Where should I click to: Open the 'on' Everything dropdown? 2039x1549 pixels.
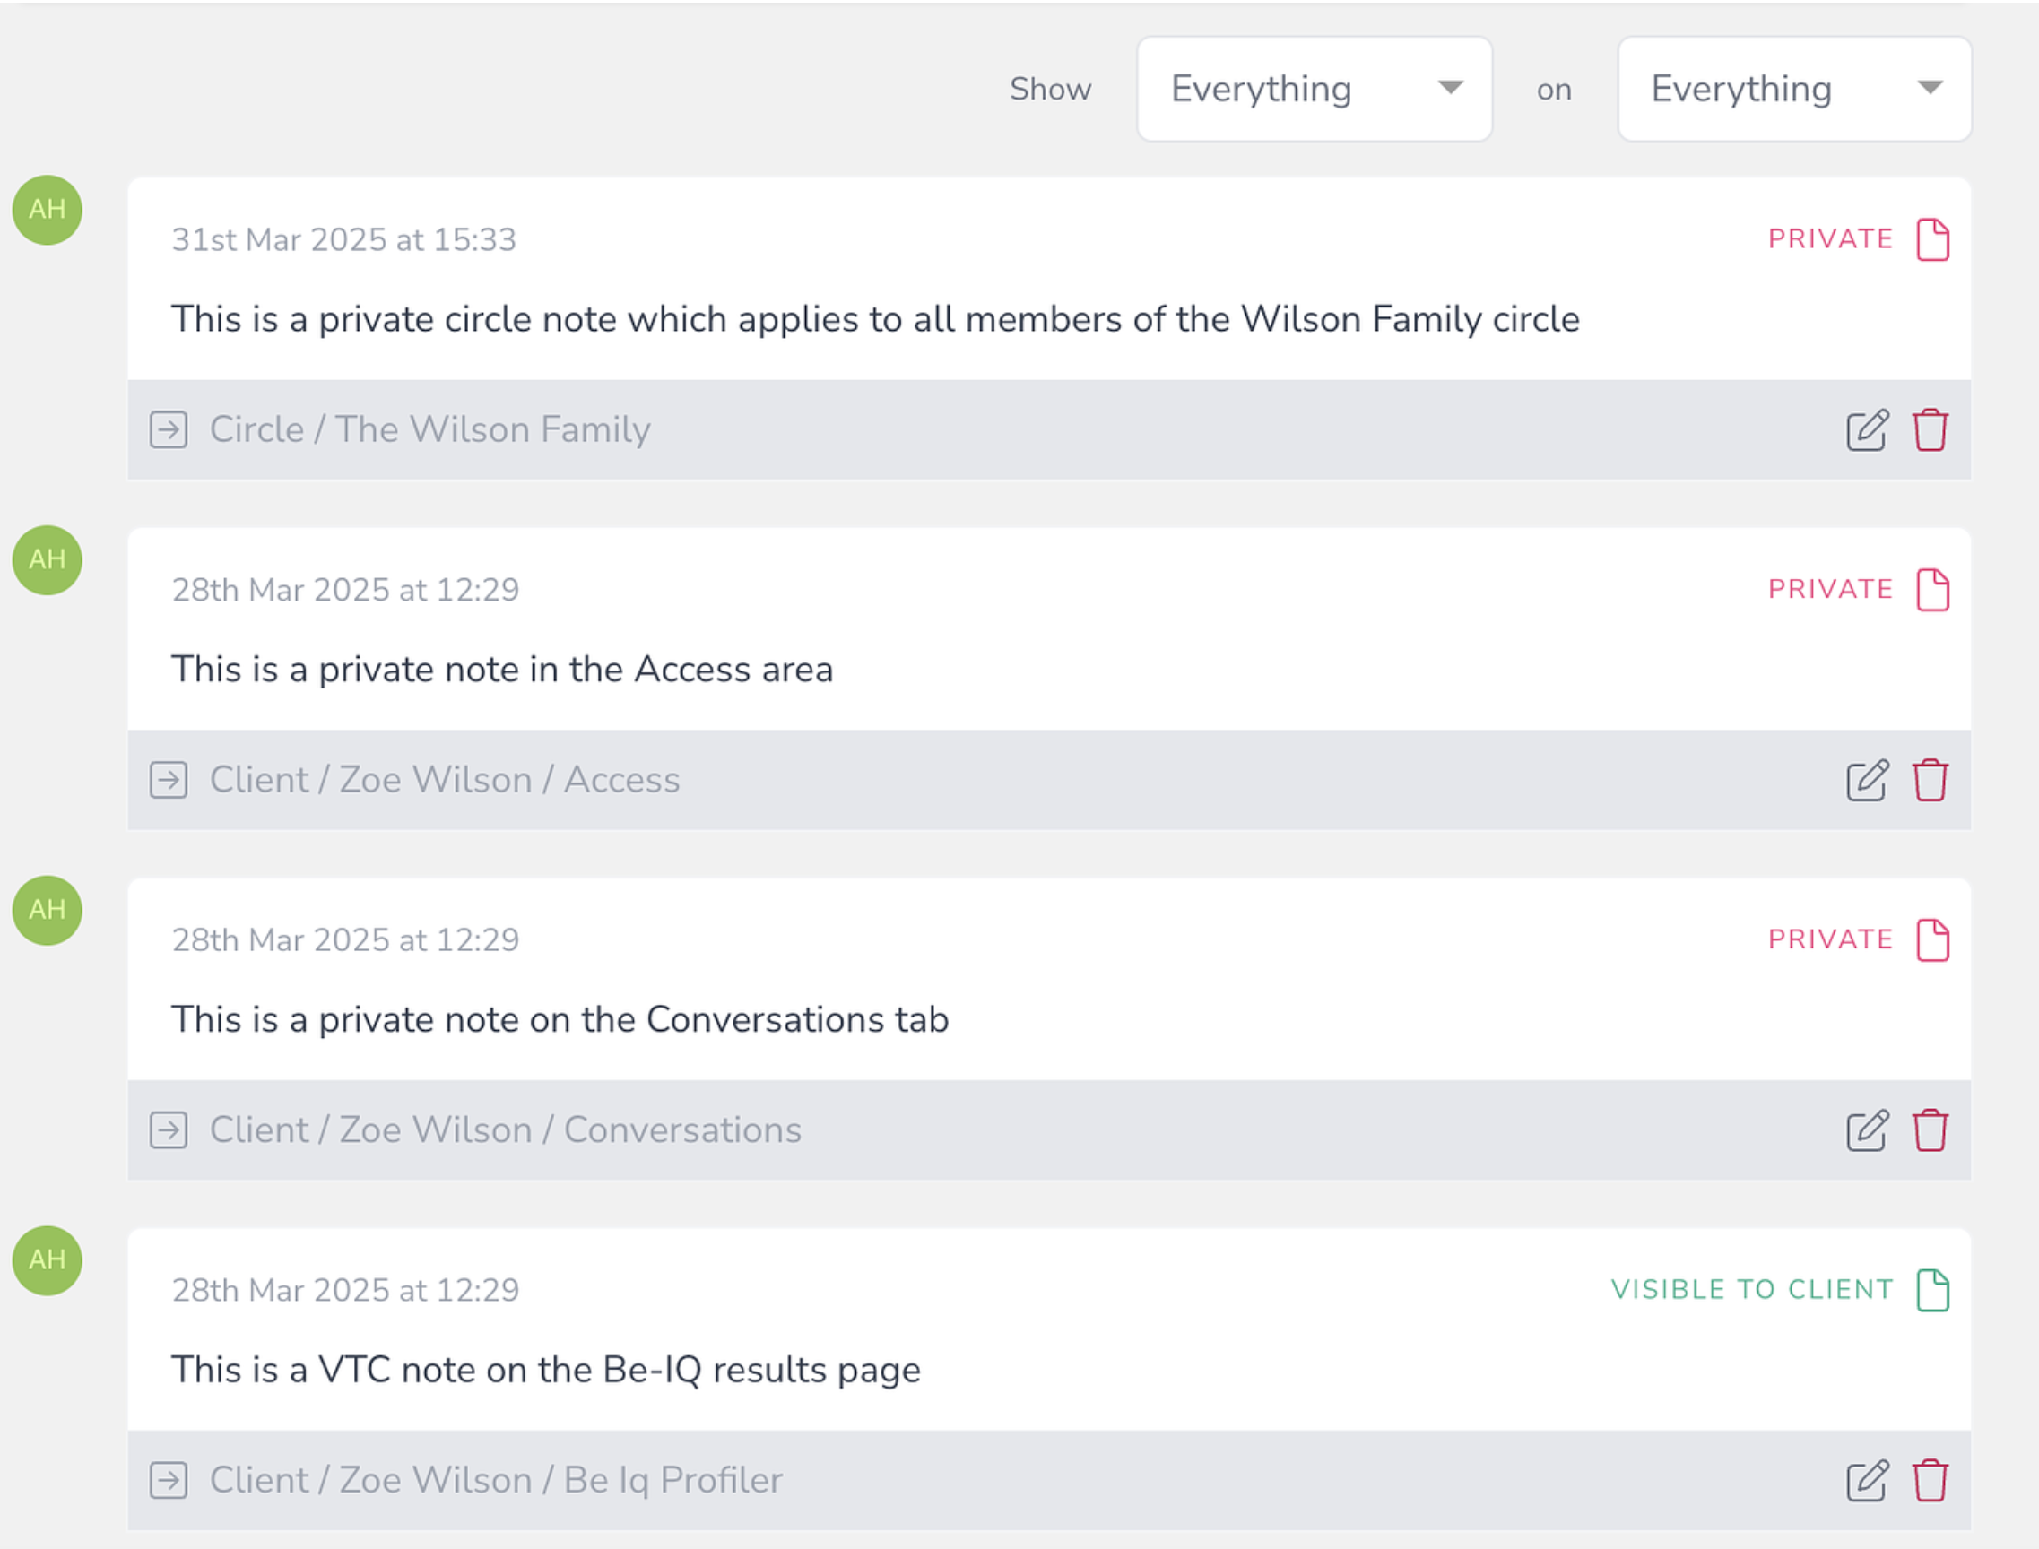tap(1794, 89)
